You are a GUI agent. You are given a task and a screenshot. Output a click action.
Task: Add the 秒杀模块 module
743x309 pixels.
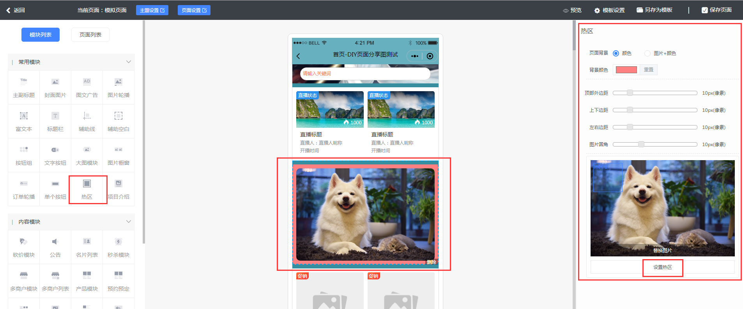coord(119,247)
